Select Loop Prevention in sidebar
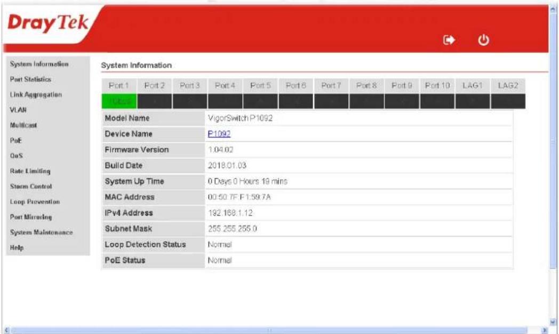Viewport: 559px width, 334px height. pyautogui.click(x=35, y=202)
